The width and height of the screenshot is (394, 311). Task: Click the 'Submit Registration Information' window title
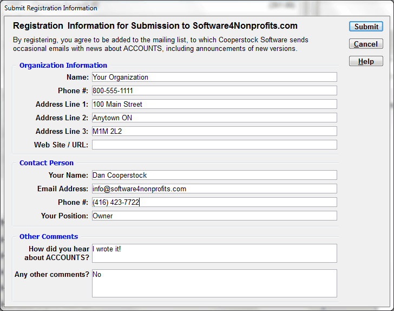point(51,8)
